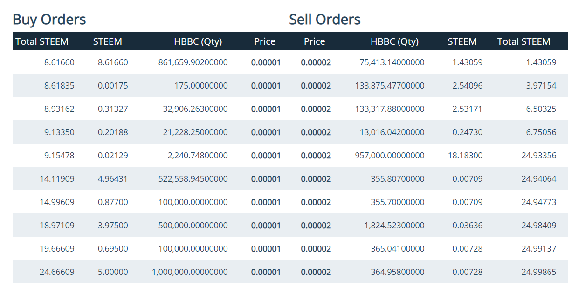578x287 pixels.
Task: Click the 18.18300 STEEM sell amount
Action: pos(465,155)
